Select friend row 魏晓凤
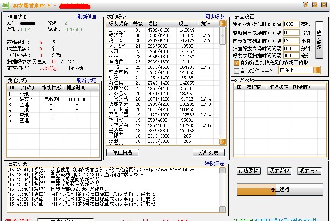This screenshot has width=330, height=221. coord(163,35)
